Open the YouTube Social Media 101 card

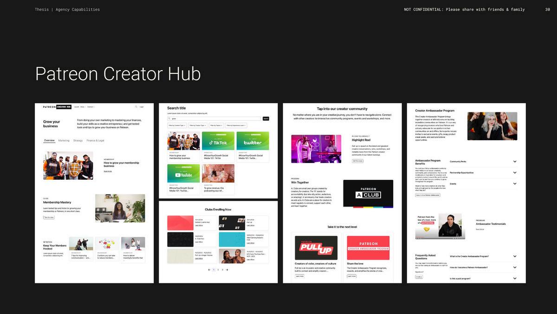coord(184,179)
